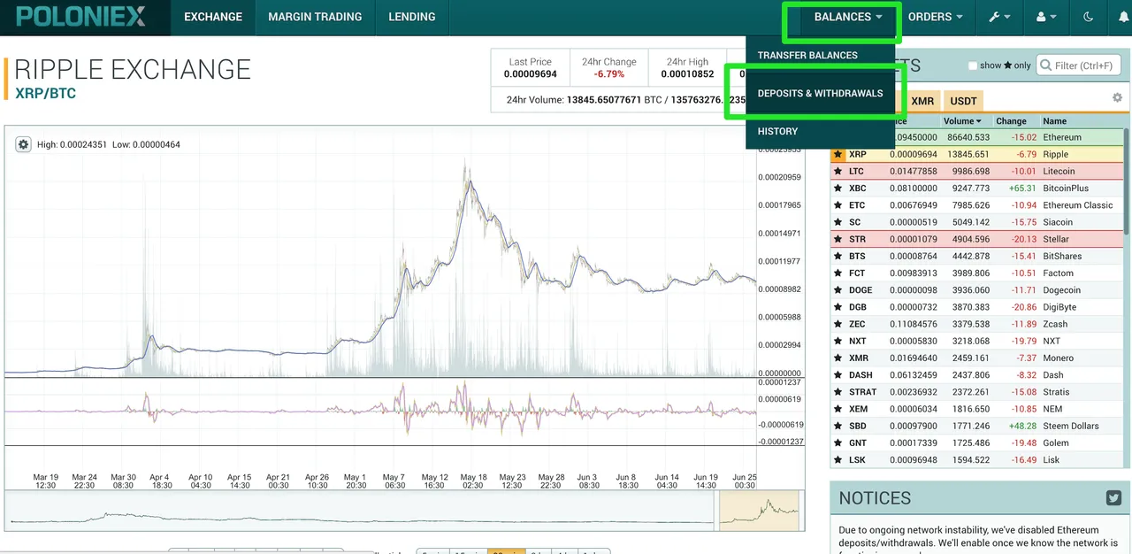Toggle favorite star for ZEC
The height and width of the screenshot is (554, 1132).
click(x=838, y=324)
